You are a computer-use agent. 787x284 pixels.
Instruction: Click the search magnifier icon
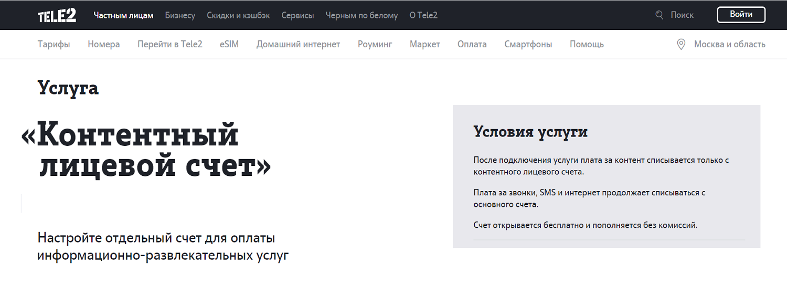(x=660, y=15)
